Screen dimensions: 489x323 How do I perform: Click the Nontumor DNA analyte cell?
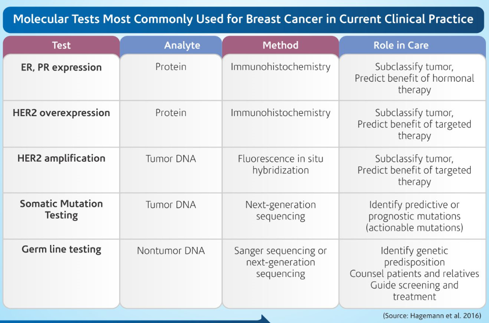[171, 250]
